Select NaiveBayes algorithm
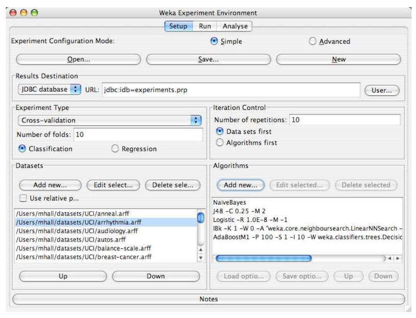 click(307, 203)
